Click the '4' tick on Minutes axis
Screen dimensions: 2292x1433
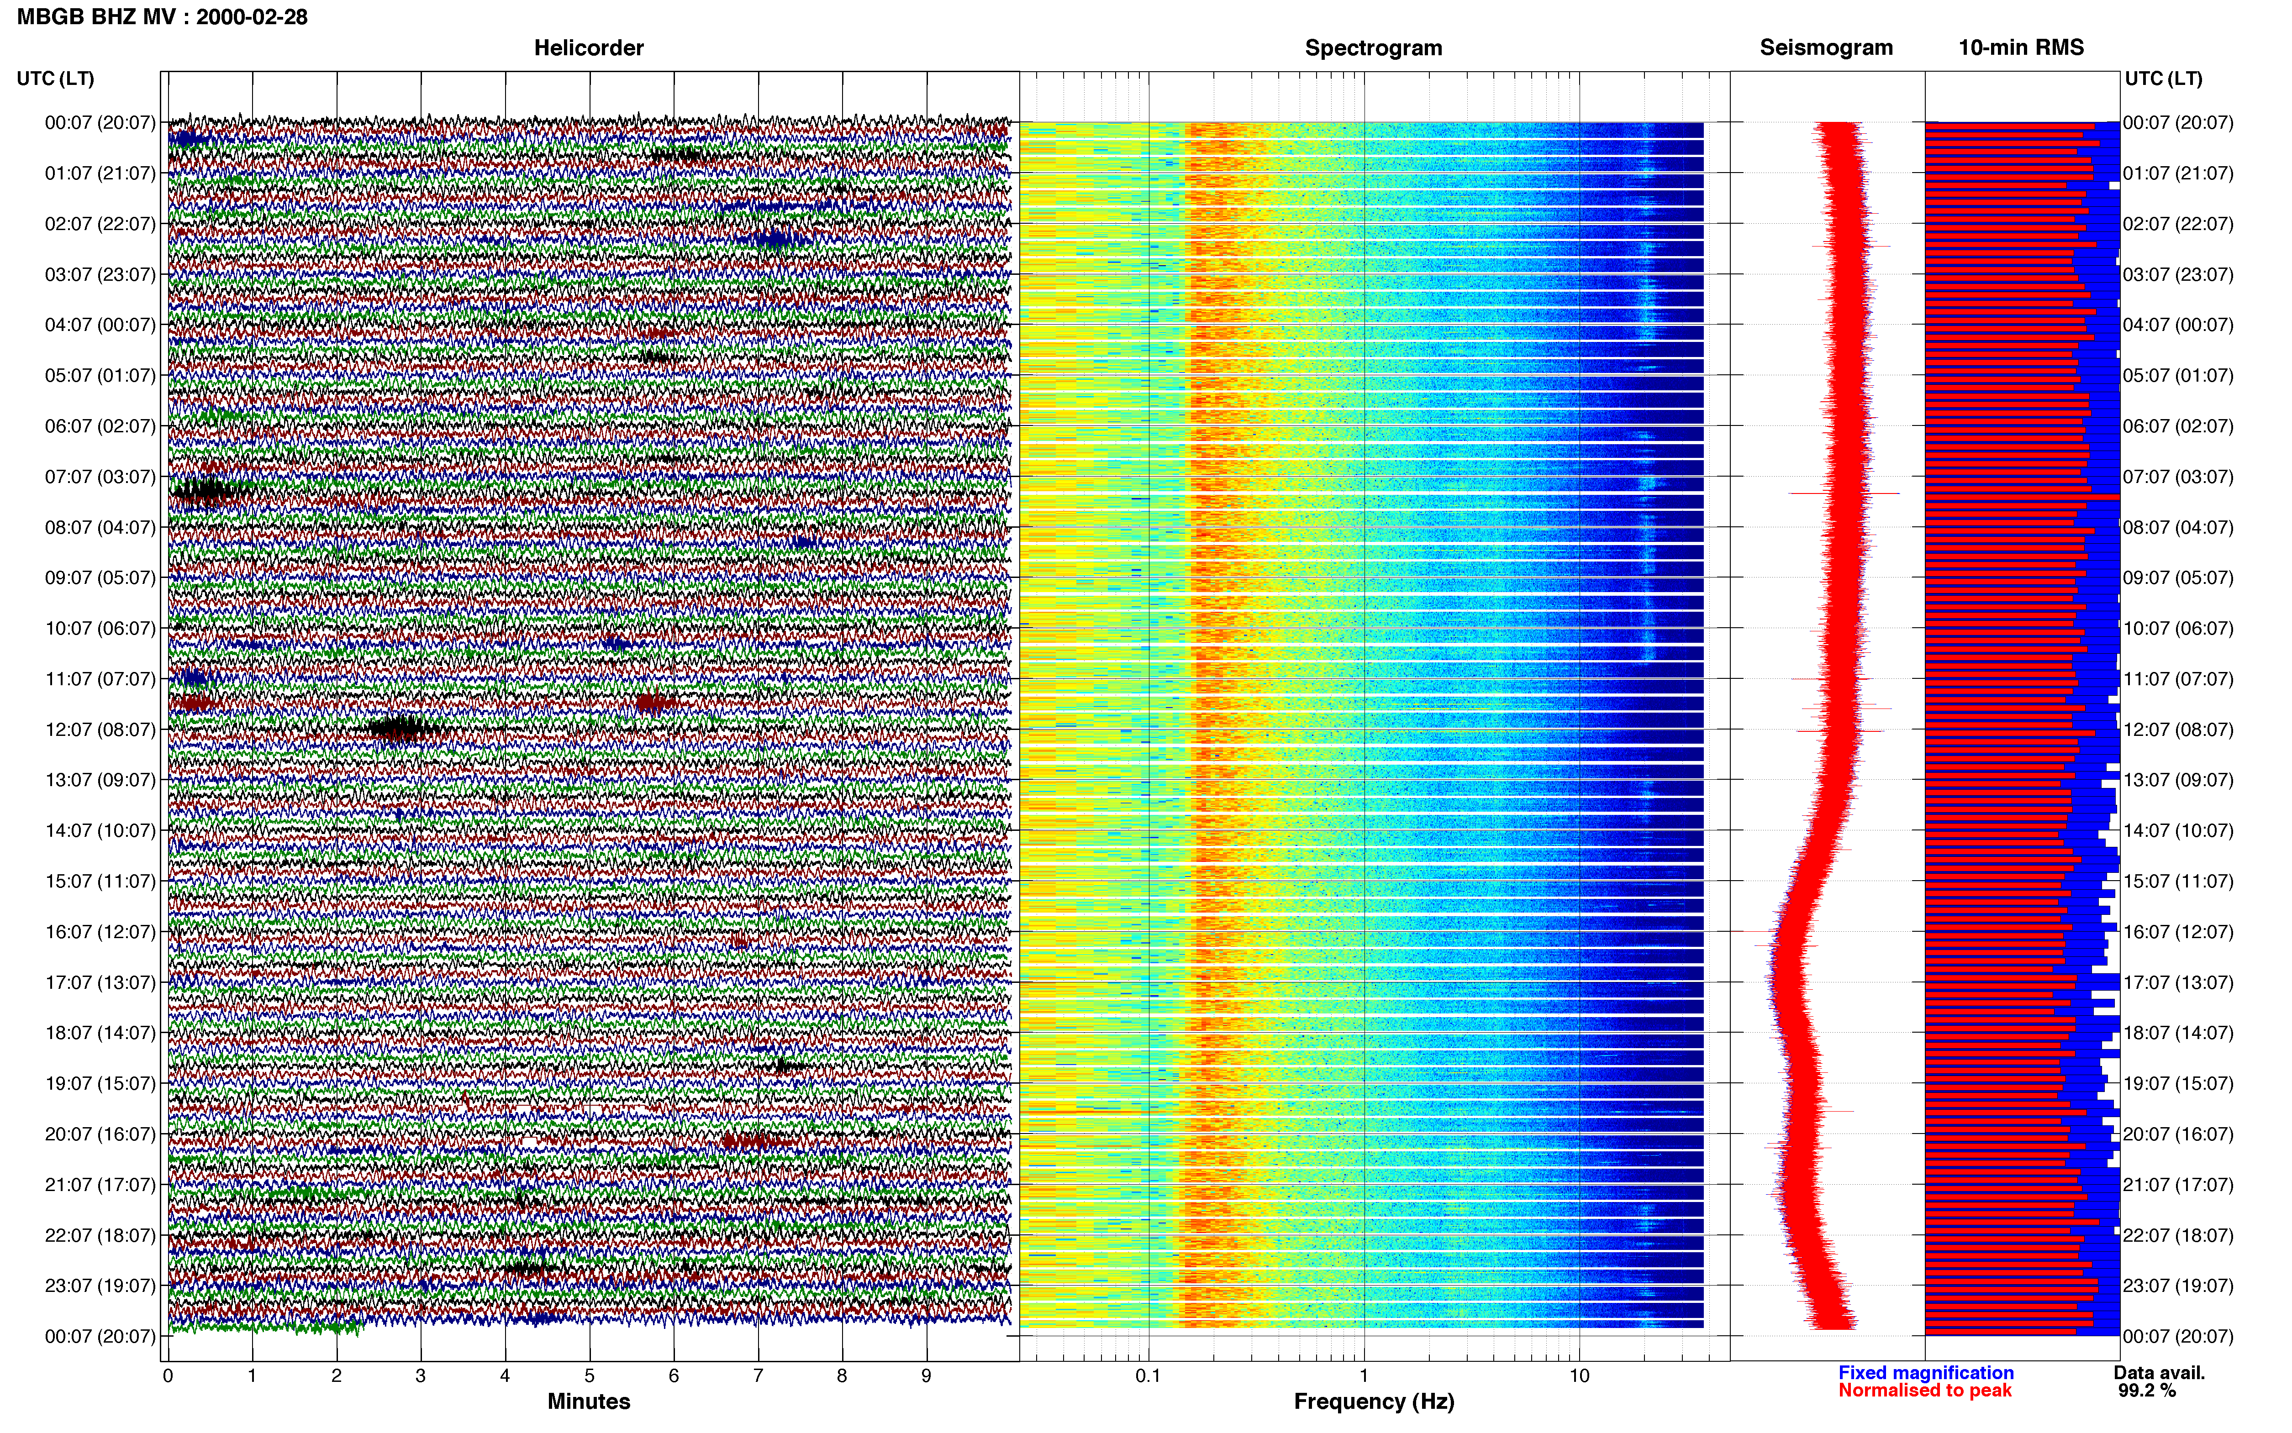coord(505,1375)
